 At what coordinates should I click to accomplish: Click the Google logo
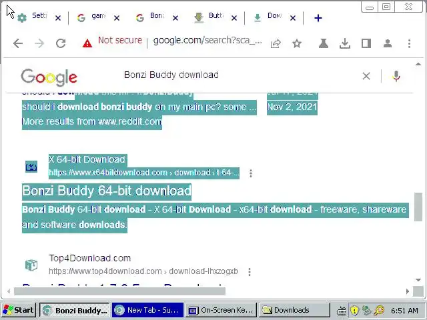[x=49, y=77]
